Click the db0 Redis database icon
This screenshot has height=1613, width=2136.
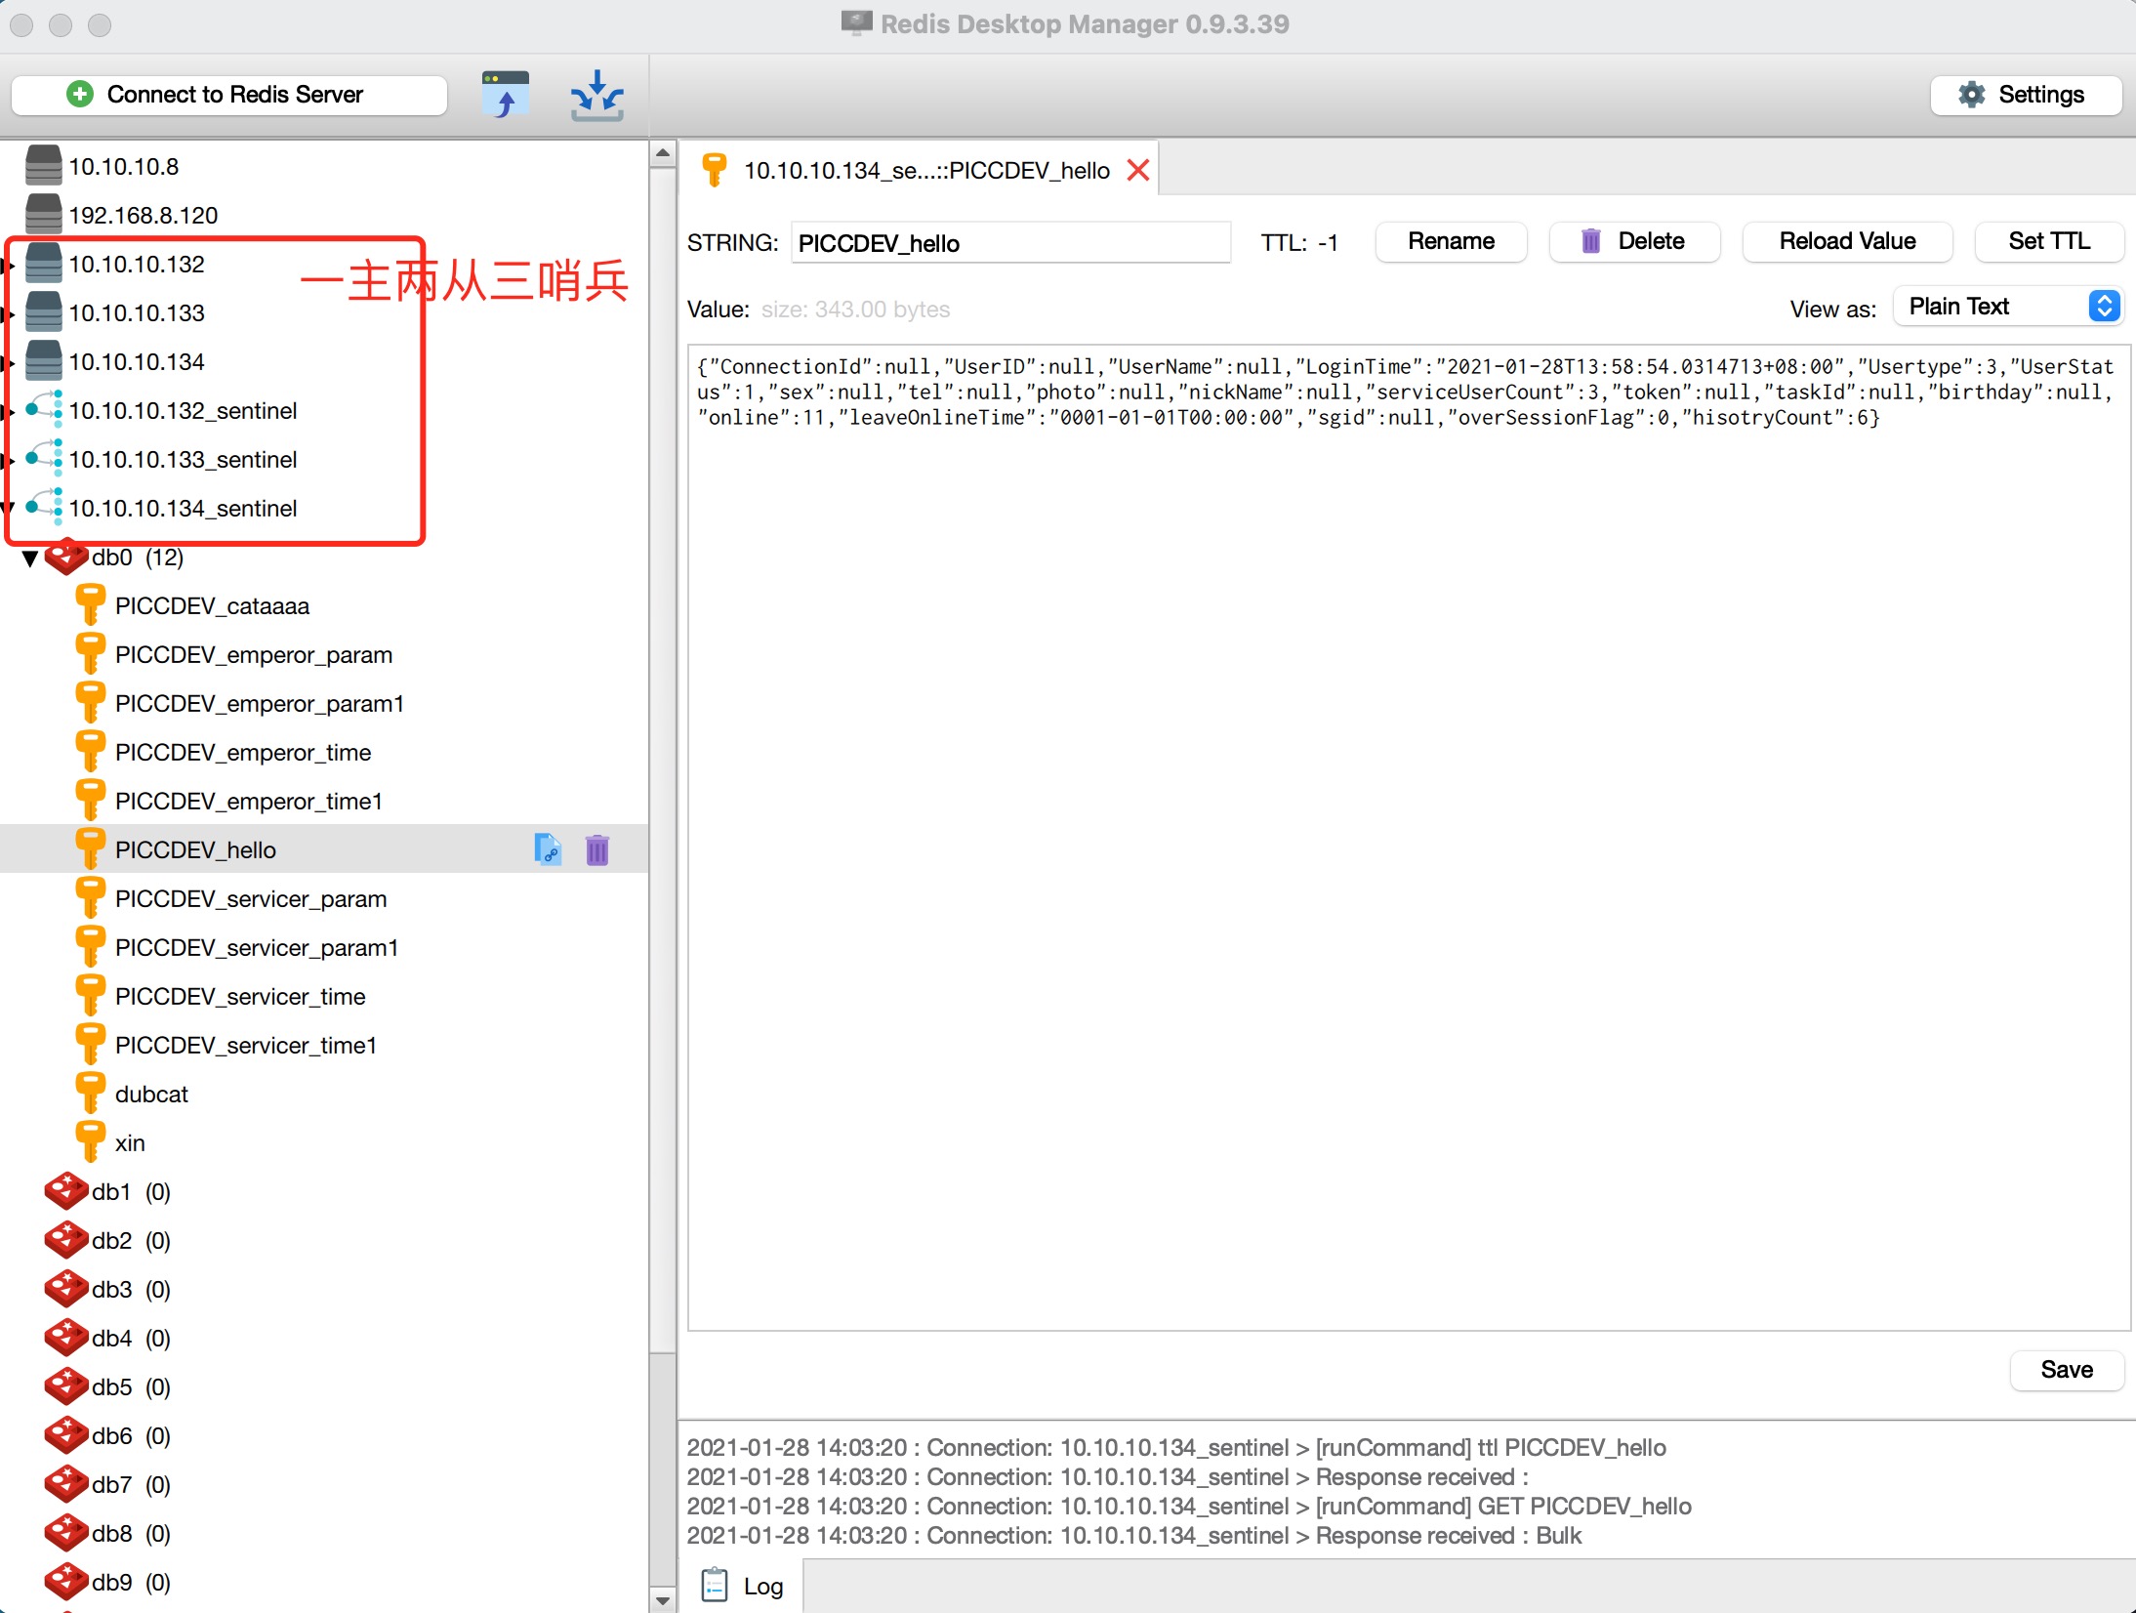tap(66, 557)
